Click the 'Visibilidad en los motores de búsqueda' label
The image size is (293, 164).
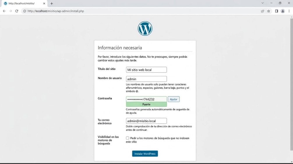tap(108, 140)
